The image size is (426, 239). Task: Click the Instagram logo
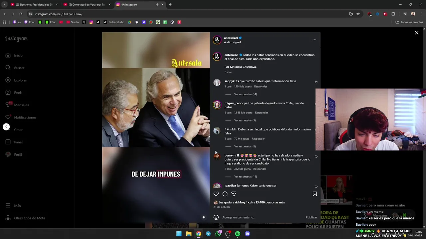click(17, 39)
